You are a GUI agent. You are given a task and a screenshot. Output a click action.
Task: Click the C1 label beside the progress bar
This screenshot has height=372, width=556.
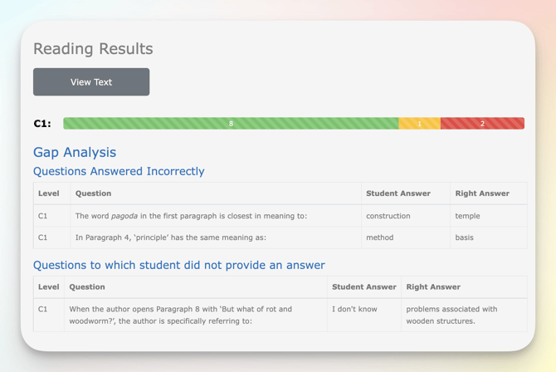click(42, 124)
